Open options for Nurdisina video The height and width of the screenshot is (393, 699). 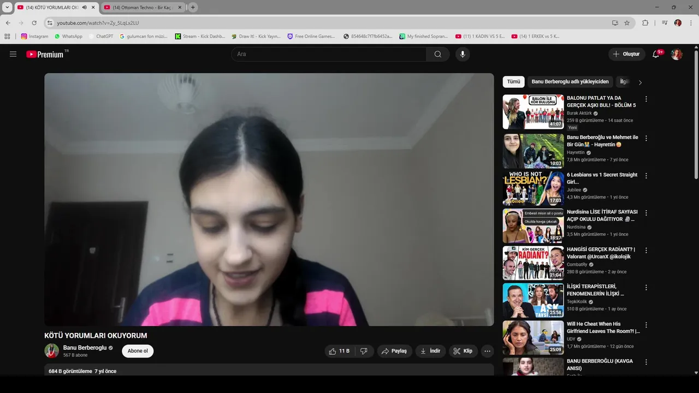[646, 213]
